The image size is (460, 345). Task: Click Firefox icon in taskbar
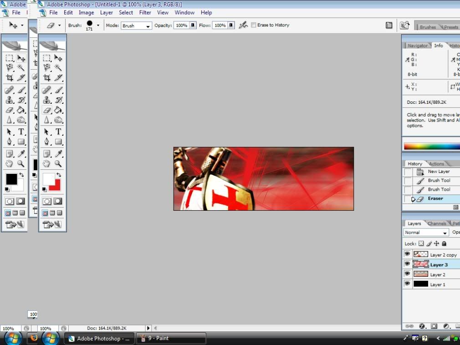point(34,338)
